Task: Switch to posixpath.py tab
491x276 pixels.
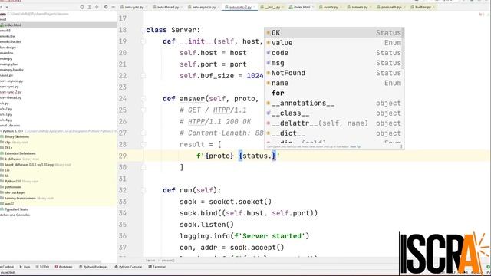Action: click(390, 7)
